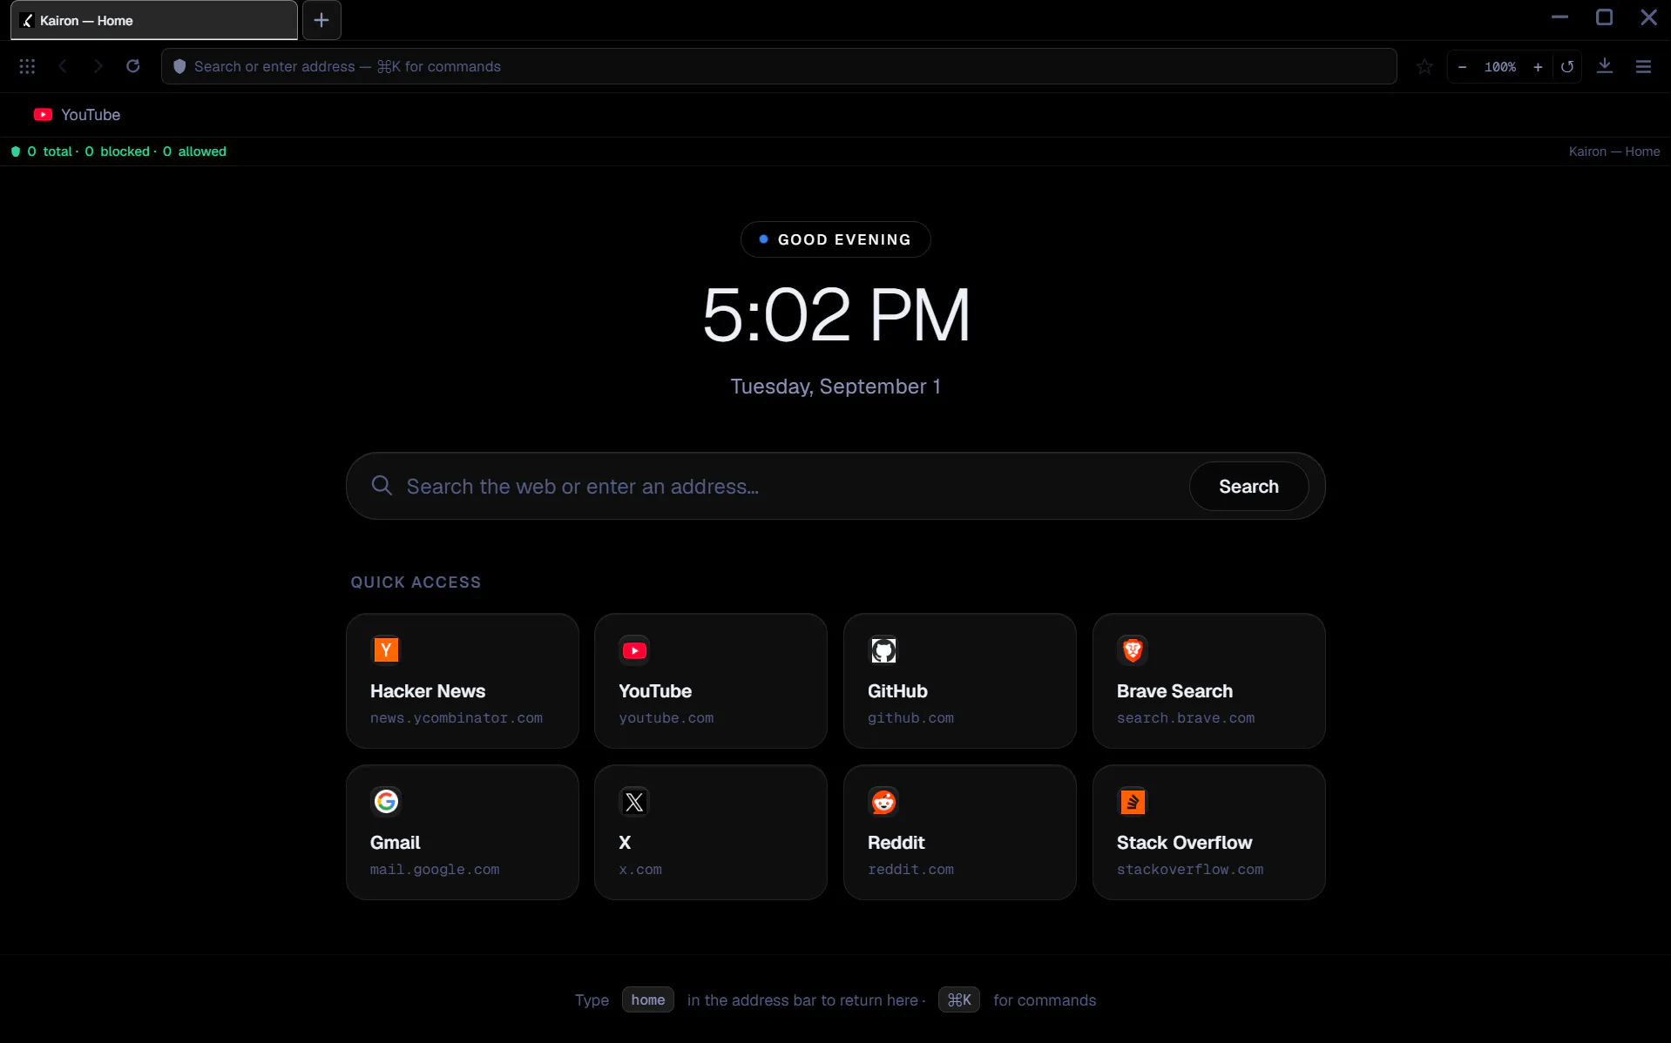Viewport: 1671px width, 1043px height.
Task: Click the magnifier icon in search box
Action: click(x=382, y=485)
